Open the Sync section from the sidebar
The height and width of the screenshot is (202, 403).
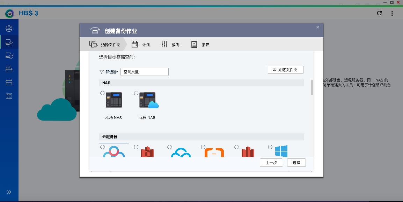pos(9,55)
